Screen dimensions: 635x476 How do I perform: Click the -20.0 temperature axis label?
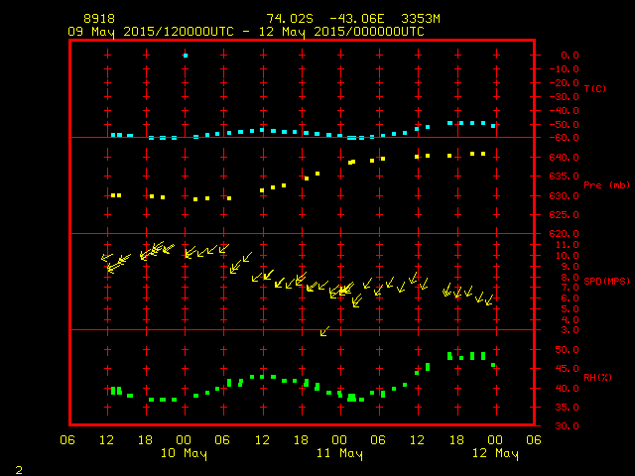pyautogui.click(x=565, y=82)
